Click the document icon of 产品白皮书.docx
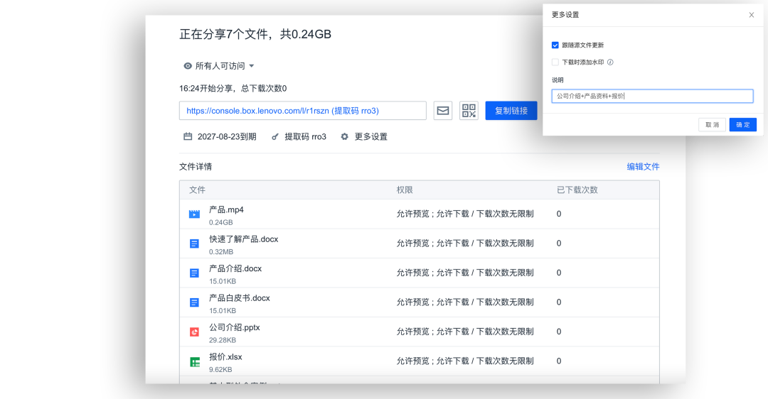Screen dimensions: 768x399 pos(194,302)
